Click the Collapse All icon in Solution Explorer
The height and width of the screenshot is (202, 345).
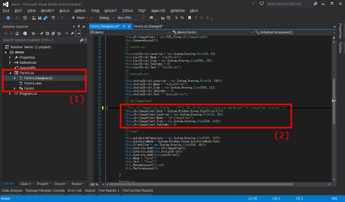pos(53,33)
